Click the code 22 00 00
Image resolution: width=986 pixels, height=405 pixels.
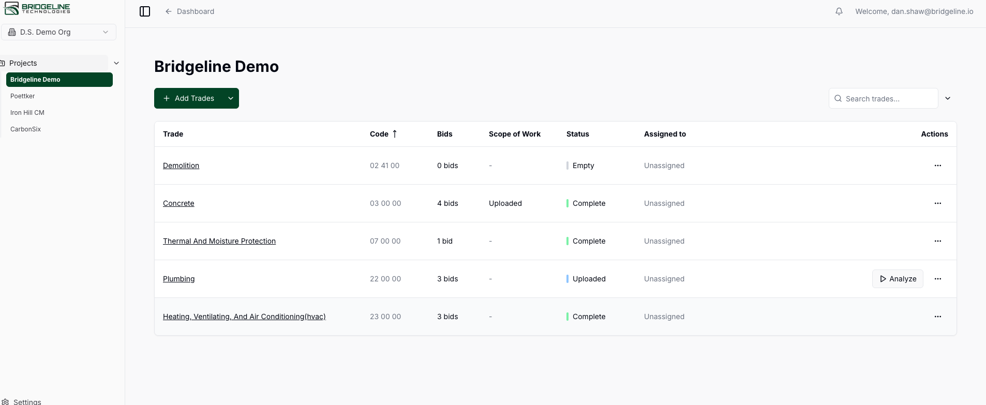click(385, 279)
